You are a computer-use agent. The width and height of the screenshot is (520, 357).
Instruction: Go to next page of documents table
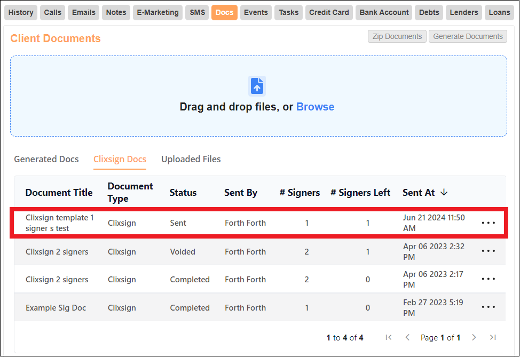[x=474, y=337]
